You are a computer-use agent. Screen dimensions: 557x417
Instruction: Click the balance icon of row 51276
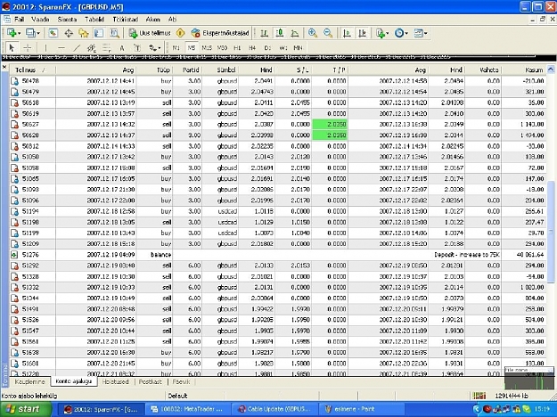tap(14, 255)
